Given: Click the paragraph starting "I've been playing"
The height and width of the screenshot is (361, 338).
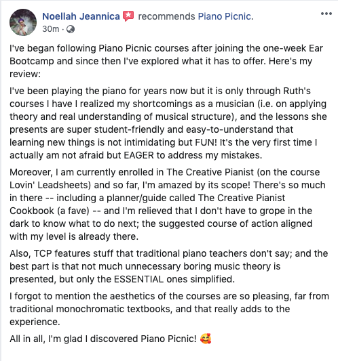Looking at the screenshot, I should 168,123.
